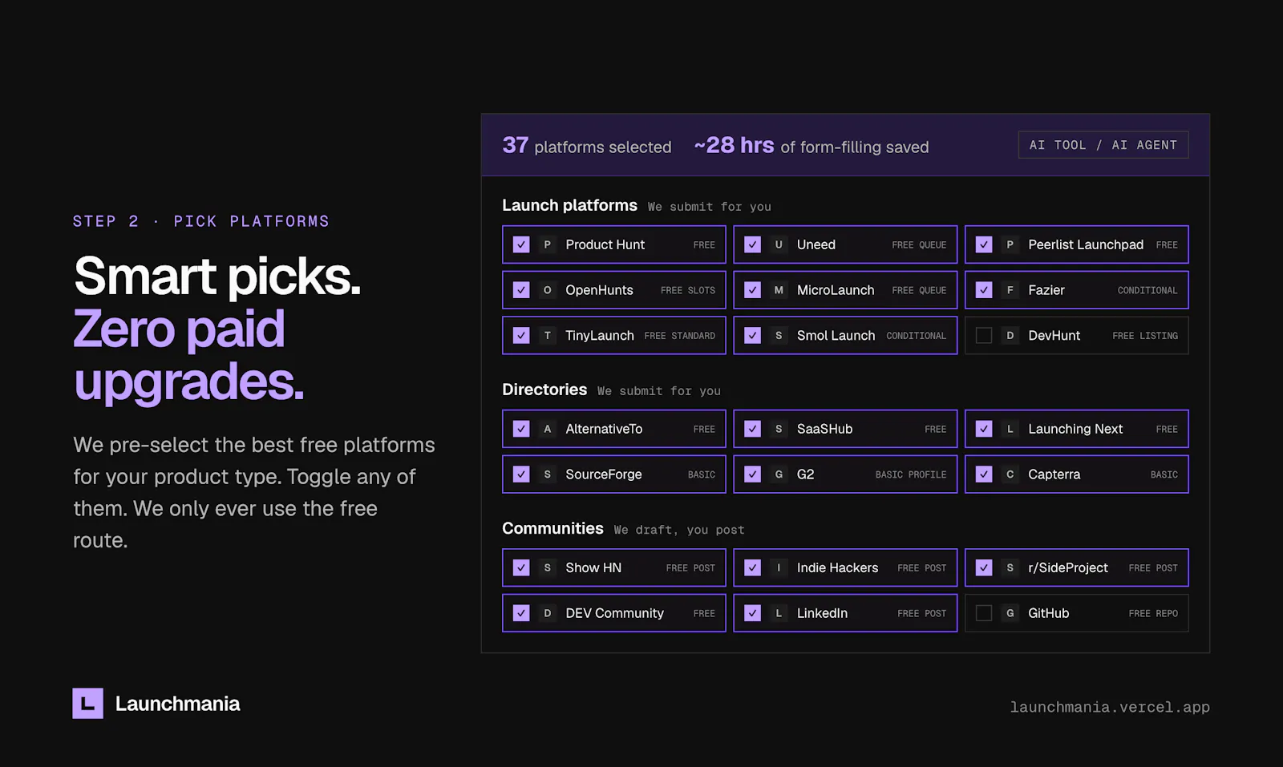Select the SaaSHub directory card
Viewport: 1283px width, 767px height.
pyautogui.click(x=845, y=429)
